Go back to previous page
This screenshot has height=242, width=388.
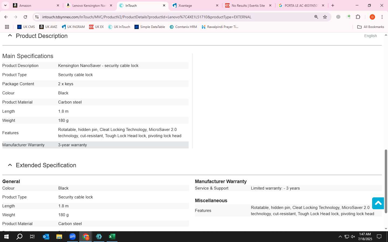coord(6,17)
